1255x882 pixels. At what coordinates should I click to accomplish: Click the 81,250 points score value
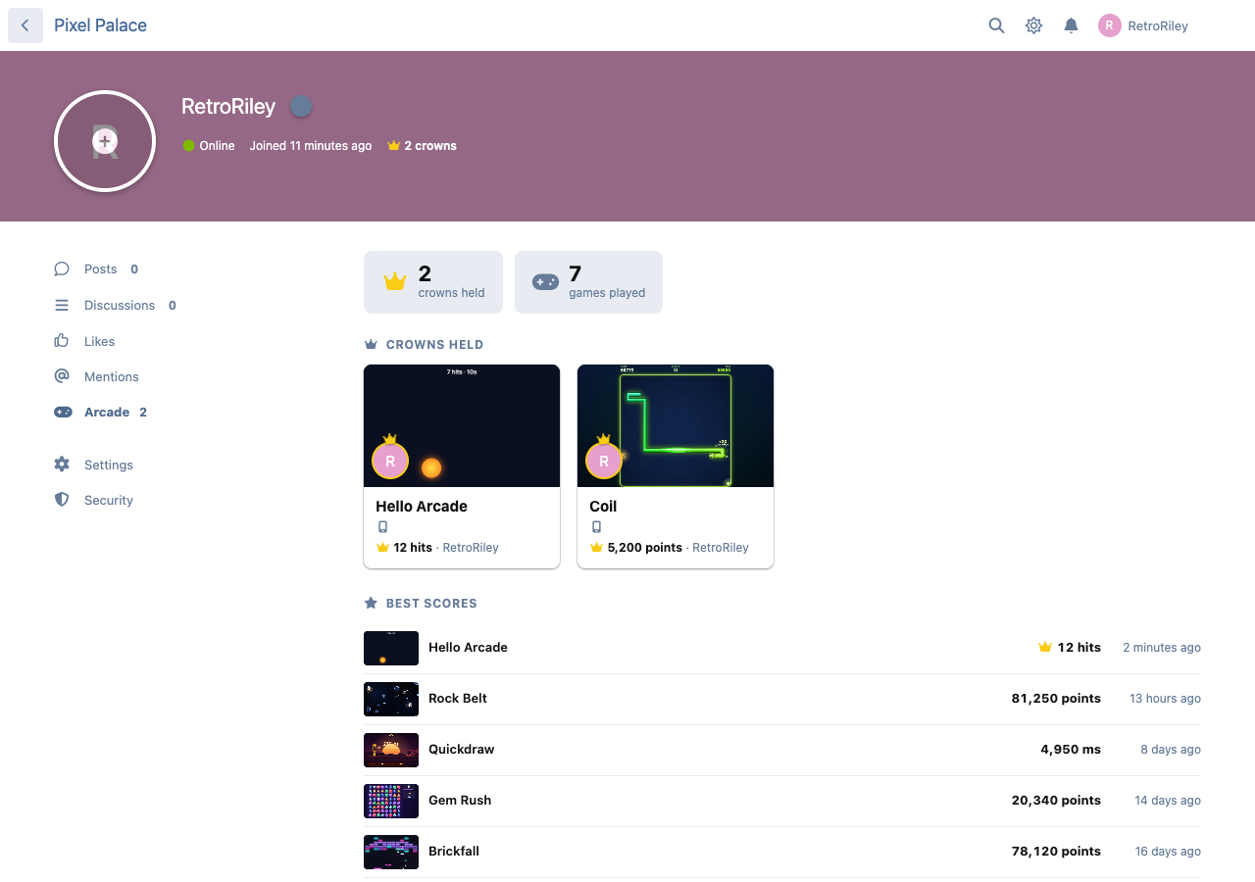coord(1056,699)
